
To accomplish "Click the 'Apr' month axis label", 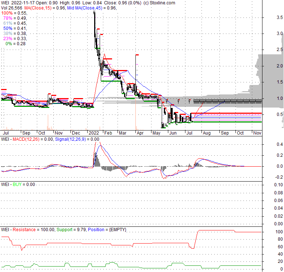I will point(140,133).
